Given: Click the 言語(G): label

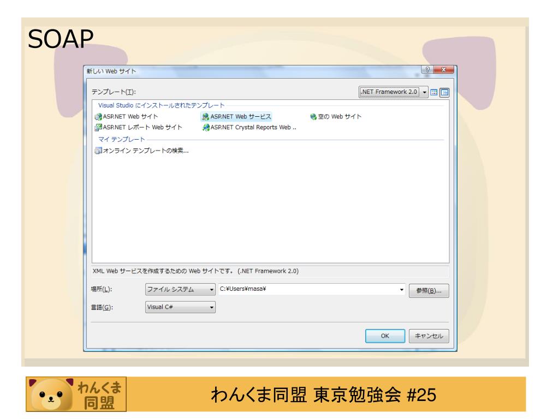Looking at the screenshot, I should coord(102,307).
